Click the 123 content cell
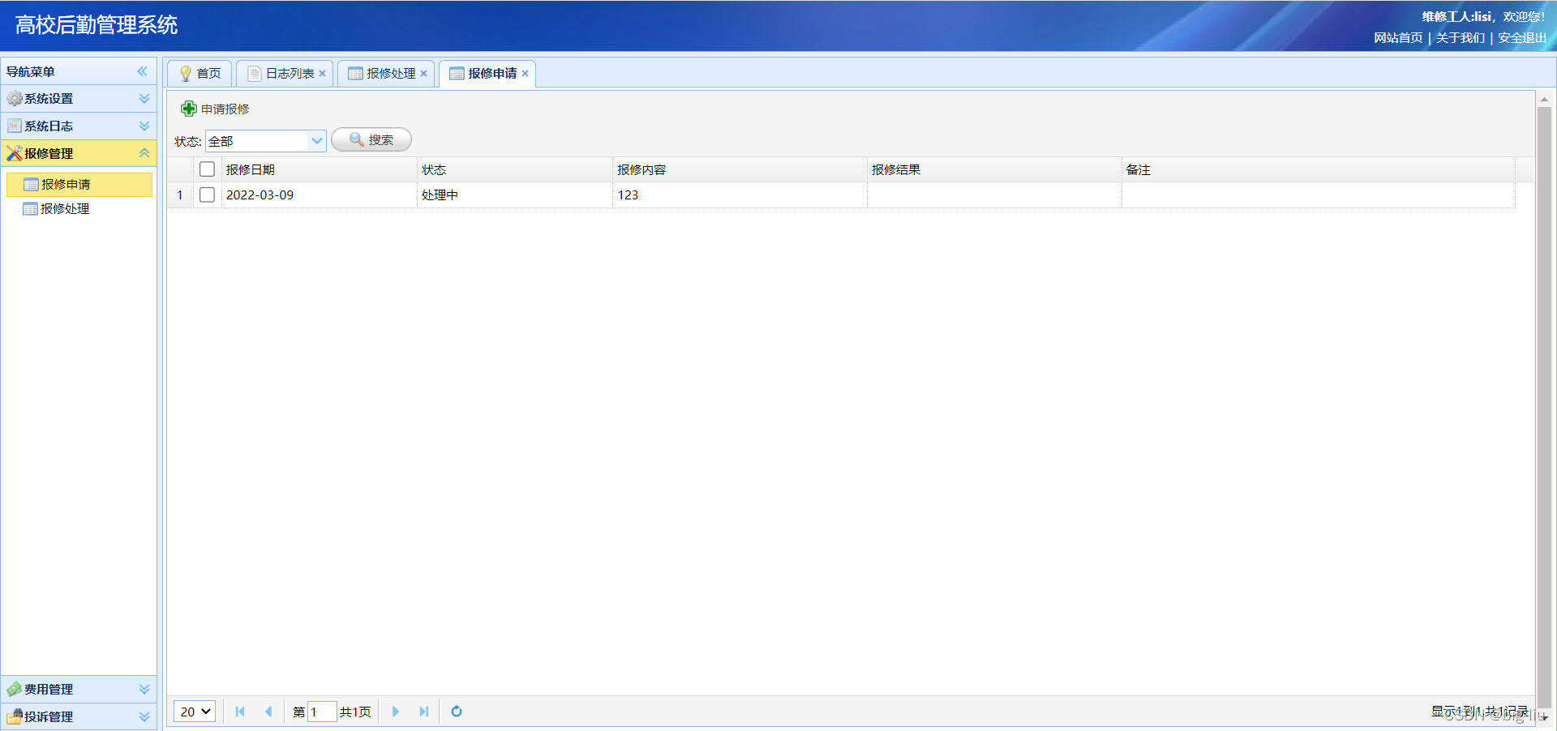 coord(740,195)
